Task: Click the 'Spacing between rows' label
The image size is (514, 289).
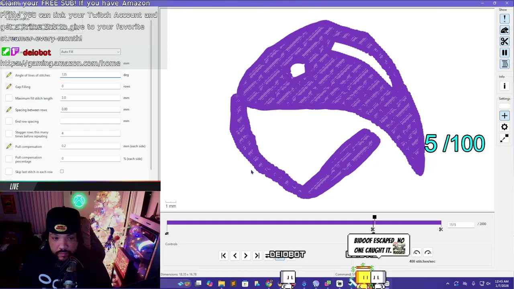Action: tap(31, 110)
